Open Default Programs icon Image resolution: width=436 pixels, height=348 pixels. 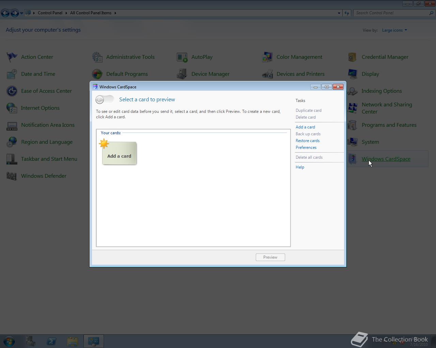click(x=97, y=74)
